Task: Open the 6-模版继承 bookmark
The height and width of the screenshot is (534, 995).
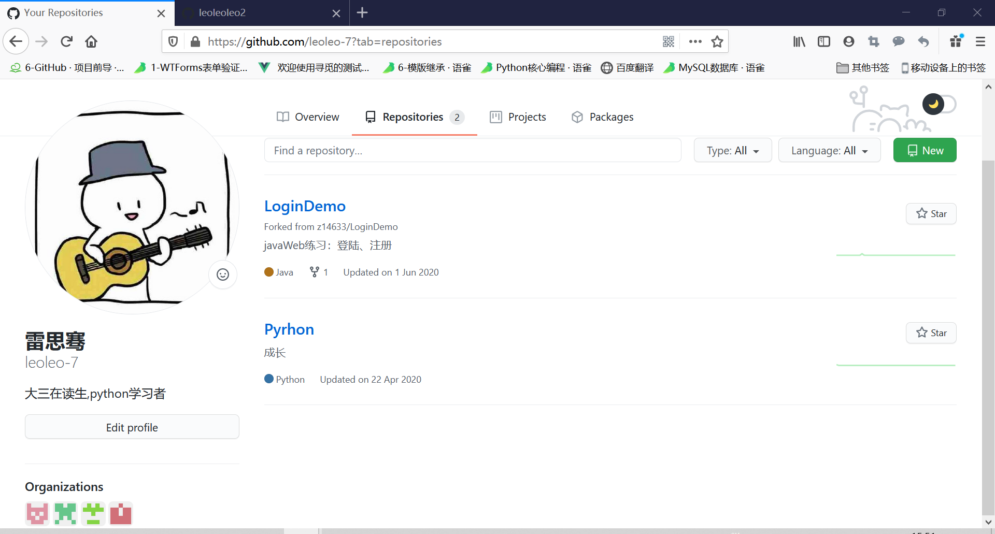Action: [427, 68]
